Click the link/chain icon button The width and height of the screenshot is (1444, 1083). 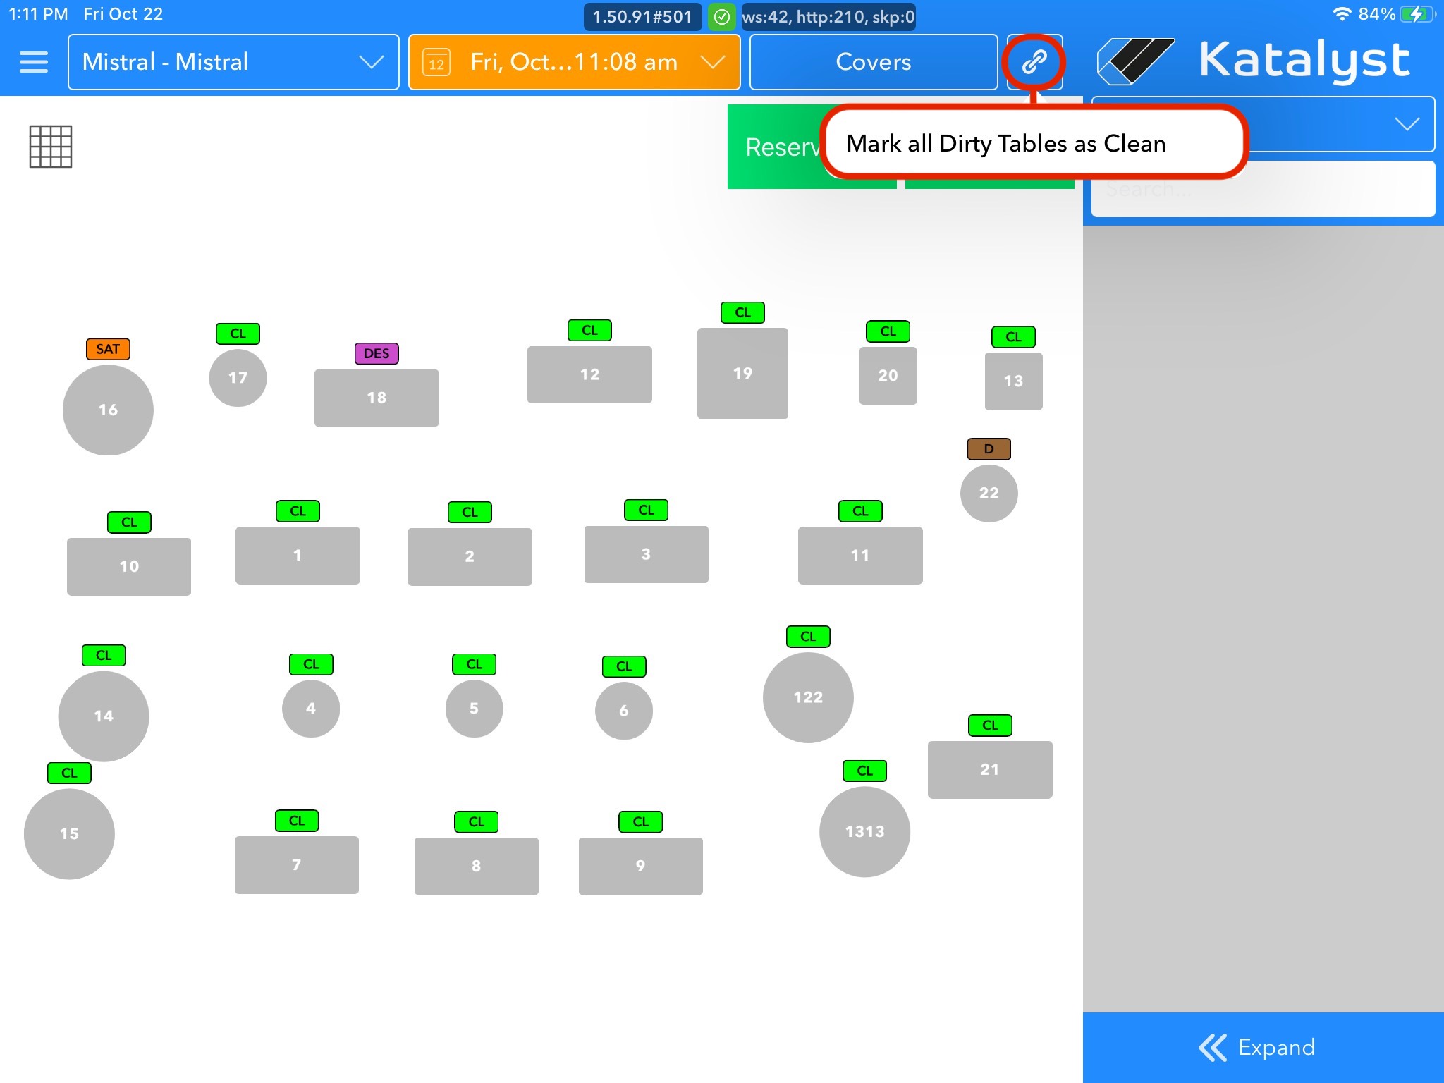click(x=1034, y=62)
